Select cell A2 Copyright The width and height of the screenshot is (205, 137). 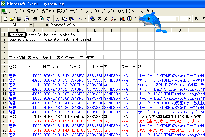pos(17,39)
